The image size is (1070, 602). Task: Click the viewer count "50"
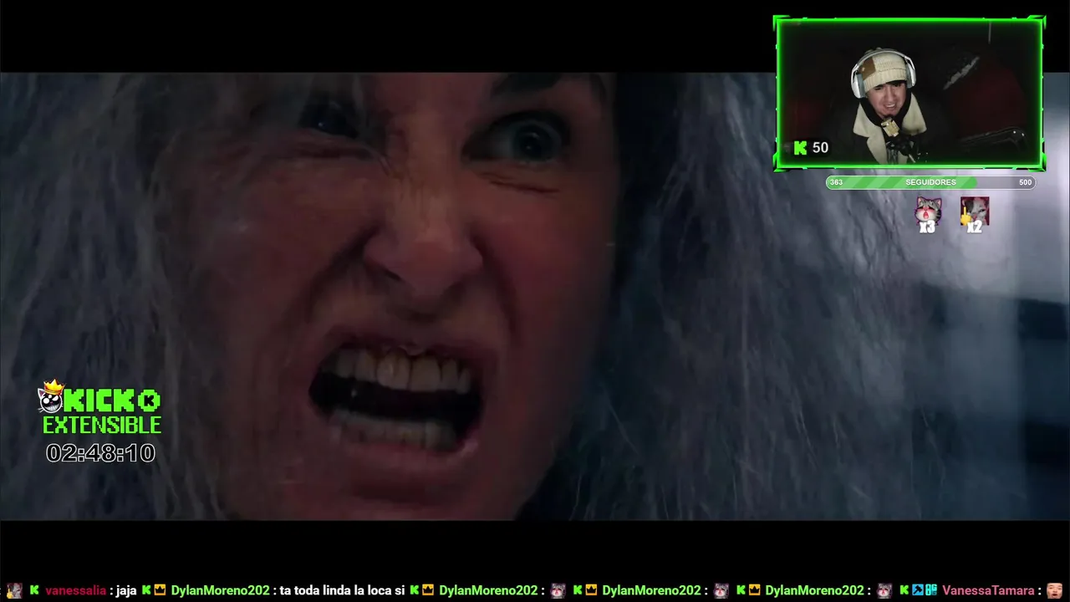[x=820, y=148]
